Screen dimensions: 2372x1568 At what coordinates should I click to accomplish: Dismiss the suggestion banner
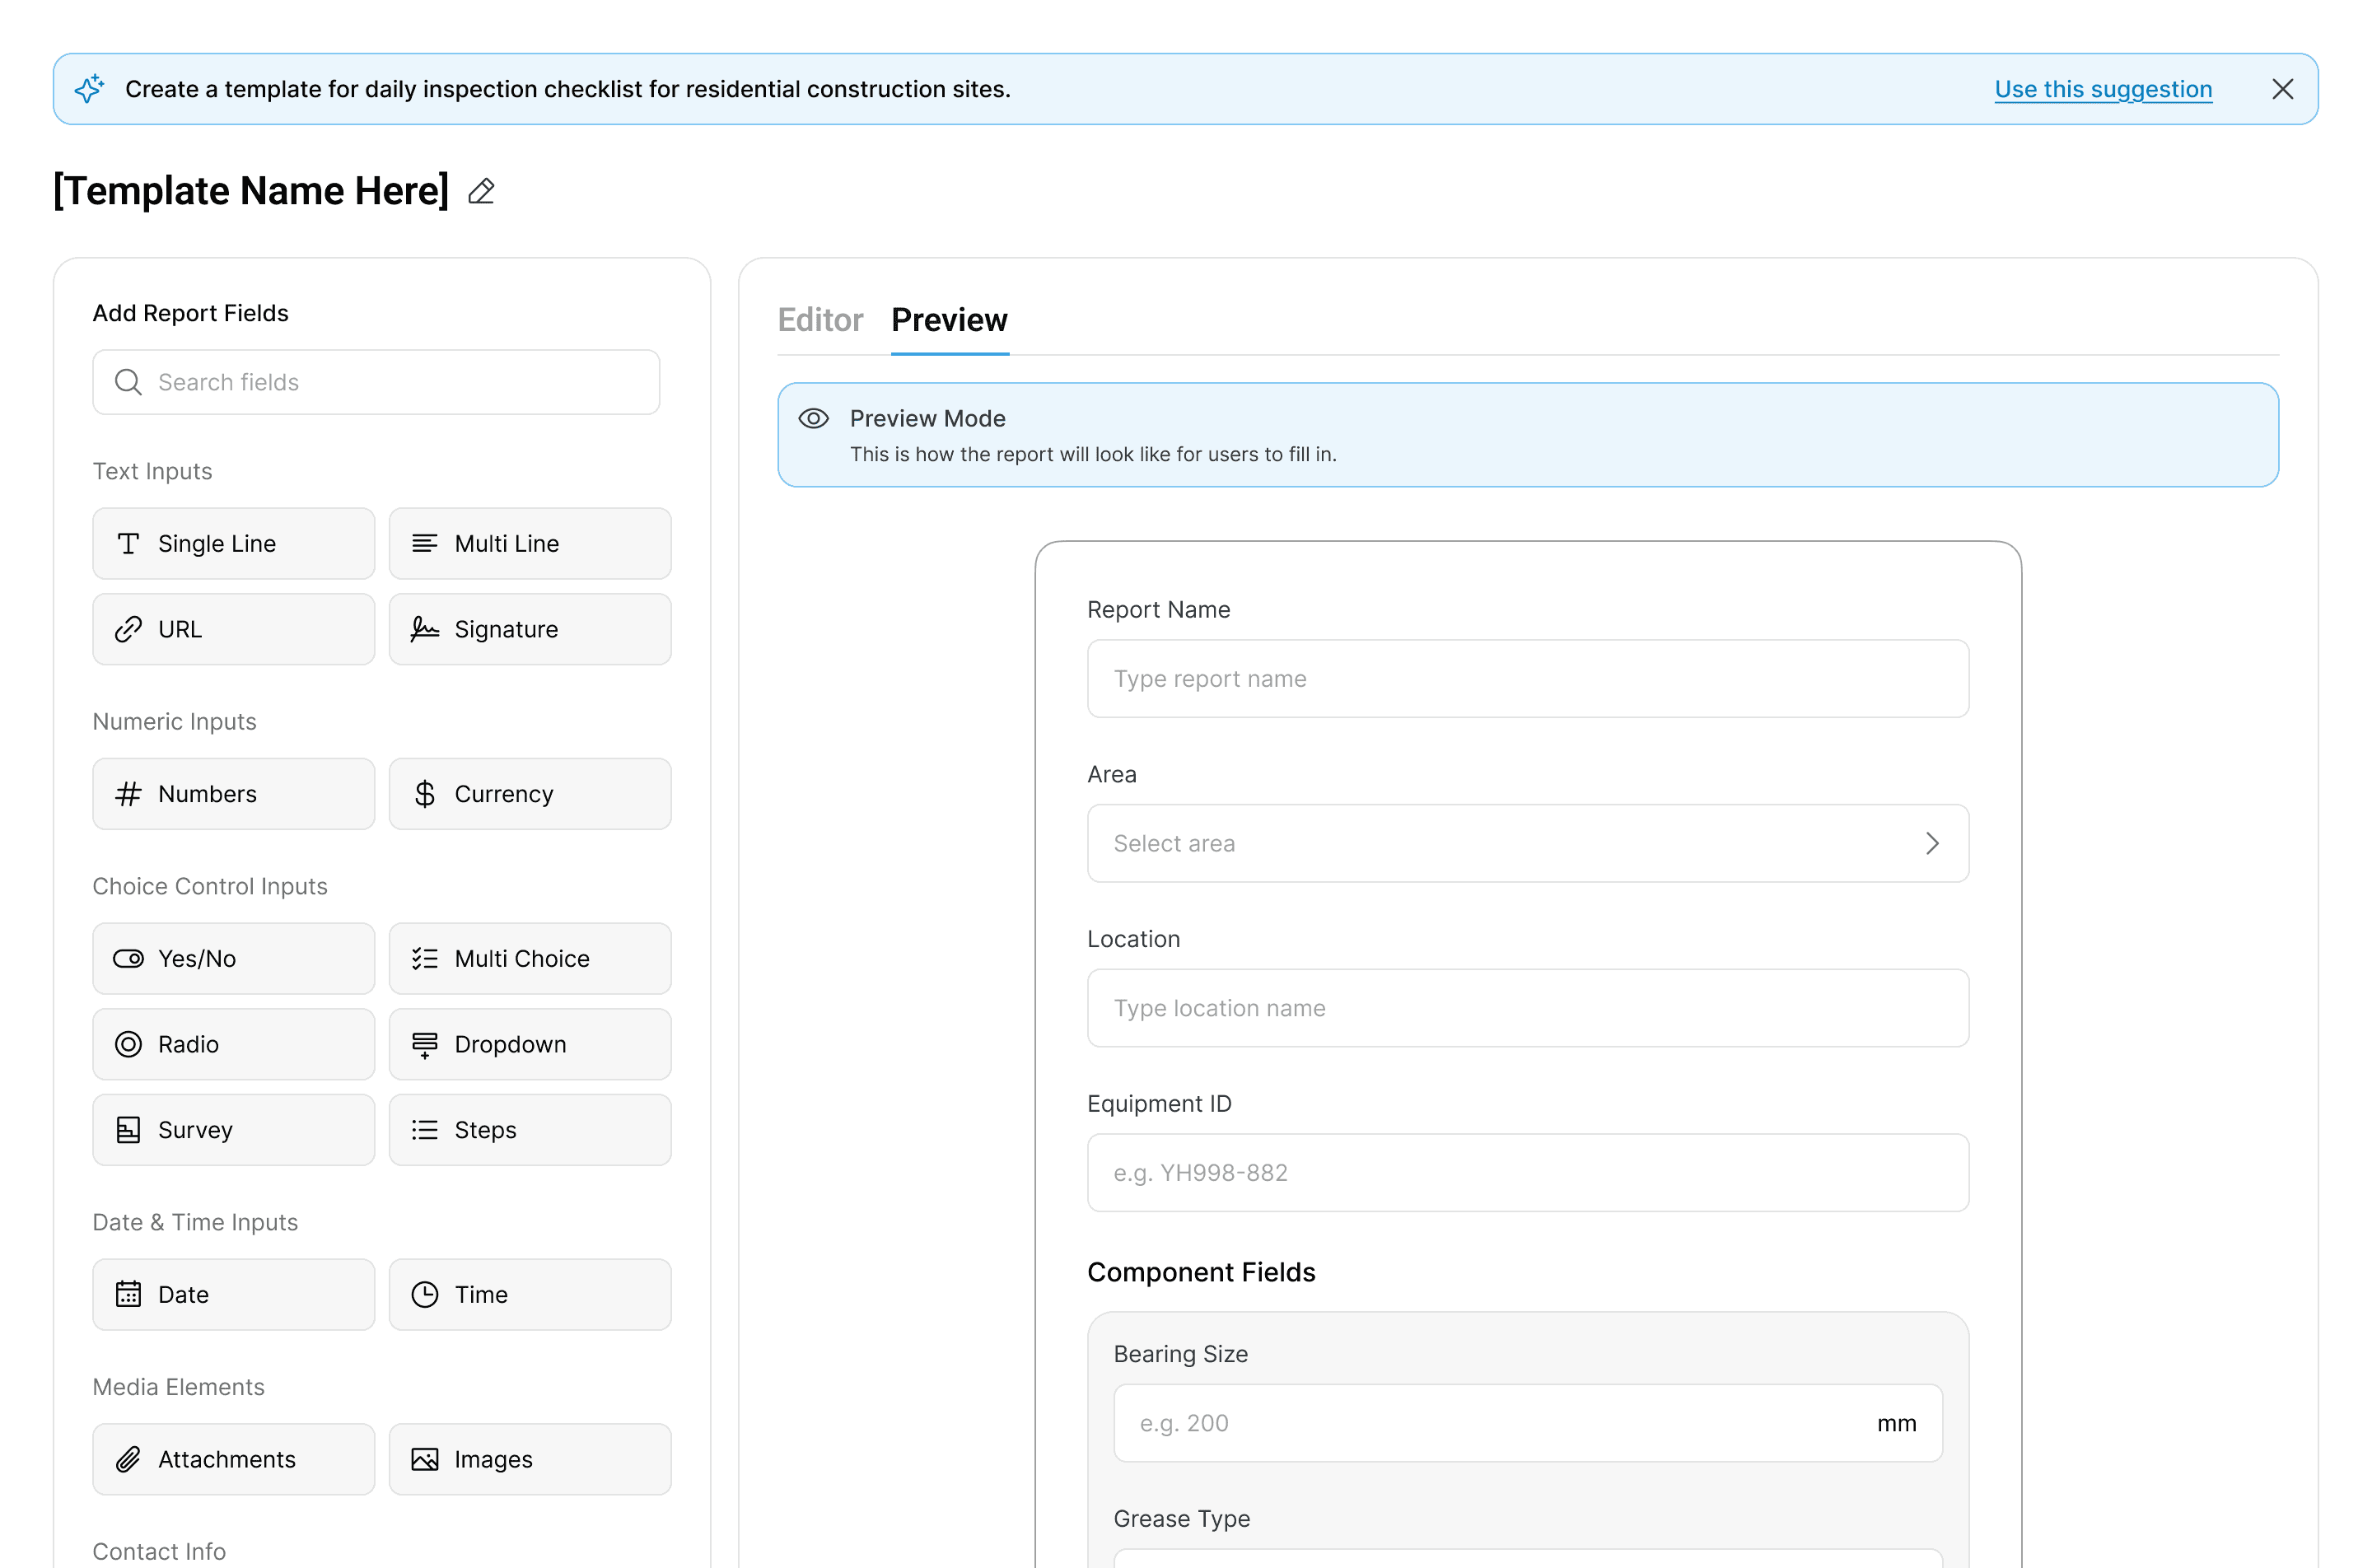point(2282,89)
